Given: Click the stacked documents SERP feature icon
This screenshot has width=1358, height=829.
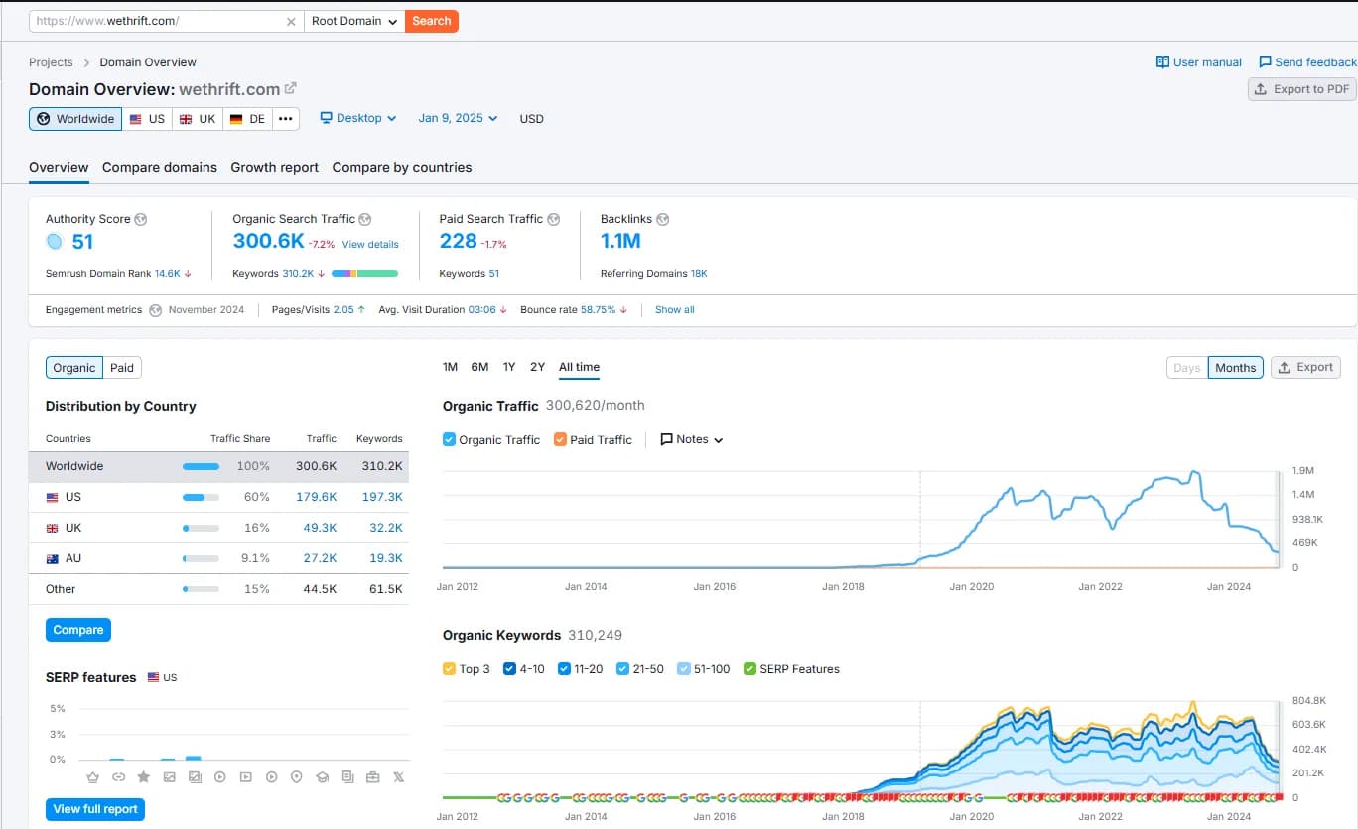Looking at the screenshot, I should (x=347, y=777).
